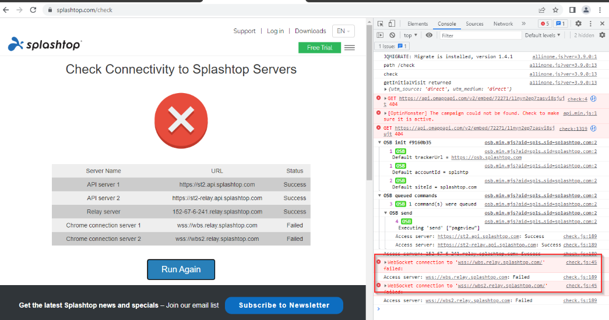Screen dimensions: 609x320
Task: Click wss://wbs2.relay.splashtop.com table cell
Action: pos(217,239)
